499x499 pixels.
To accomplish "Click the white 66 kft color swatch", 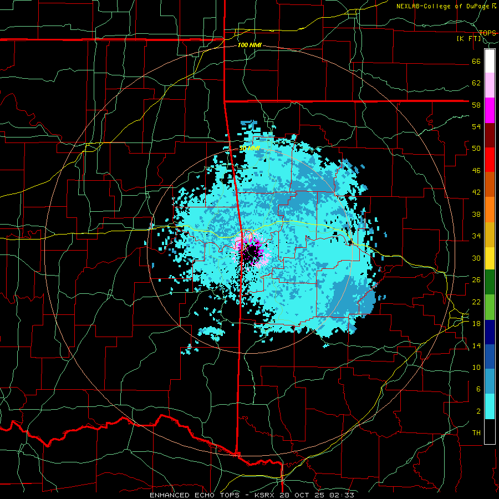I will (490, 61).
